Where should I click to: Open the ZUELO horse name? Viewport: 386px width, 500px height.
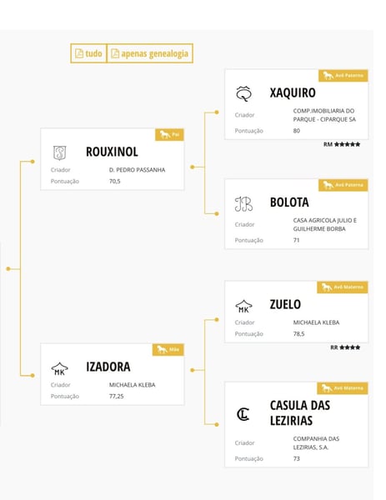pyautogui.click(x=285, y=304)
